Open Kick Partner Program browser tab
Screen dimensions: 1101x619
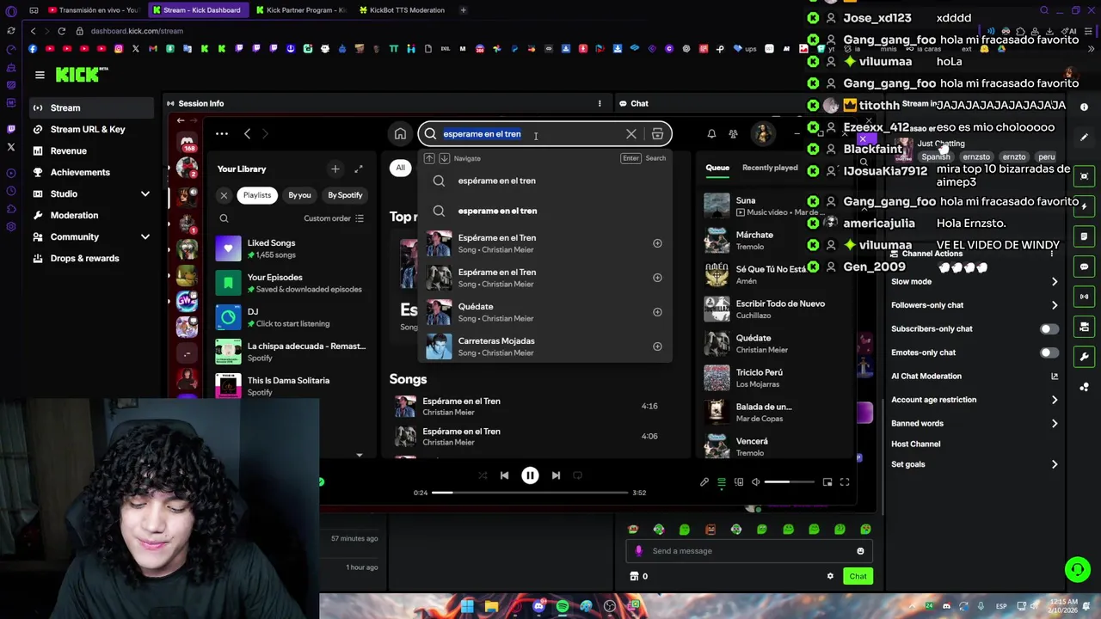pos(302,10)
